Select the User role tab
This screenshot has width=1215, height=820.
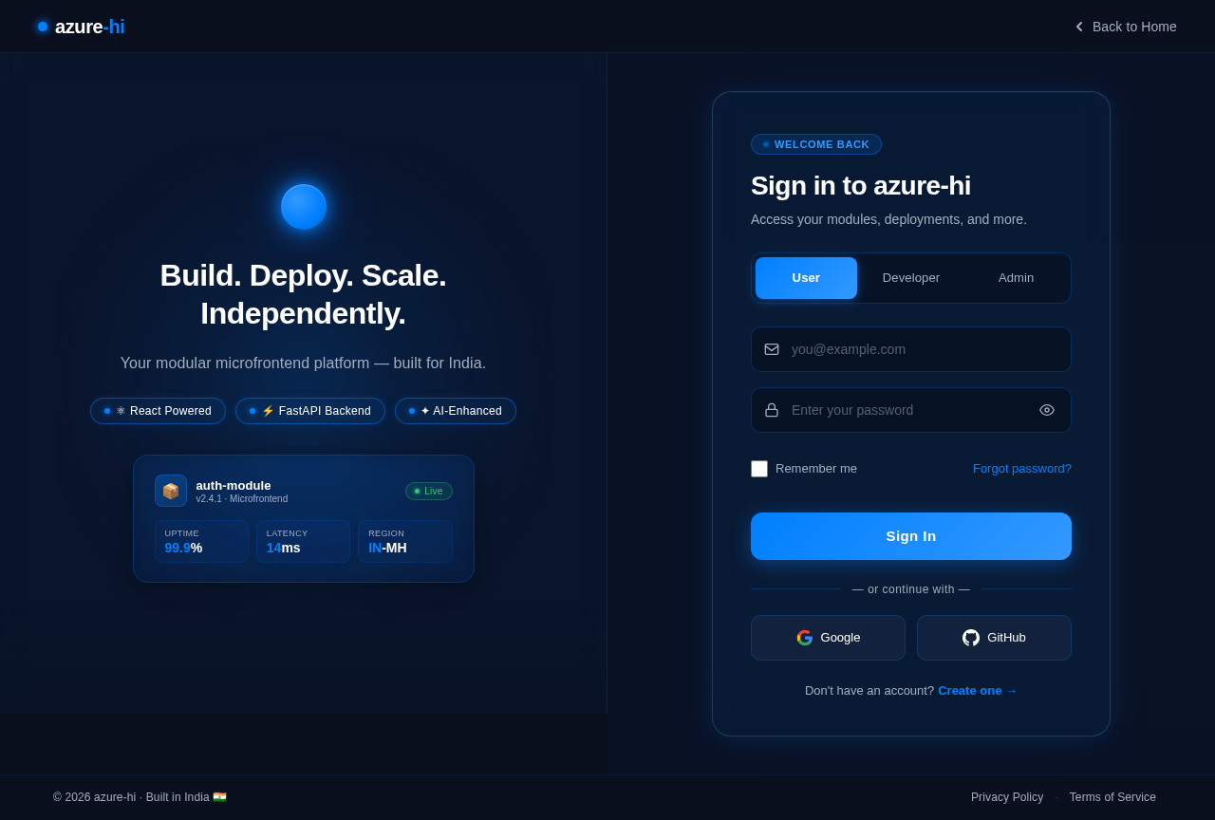806,278
